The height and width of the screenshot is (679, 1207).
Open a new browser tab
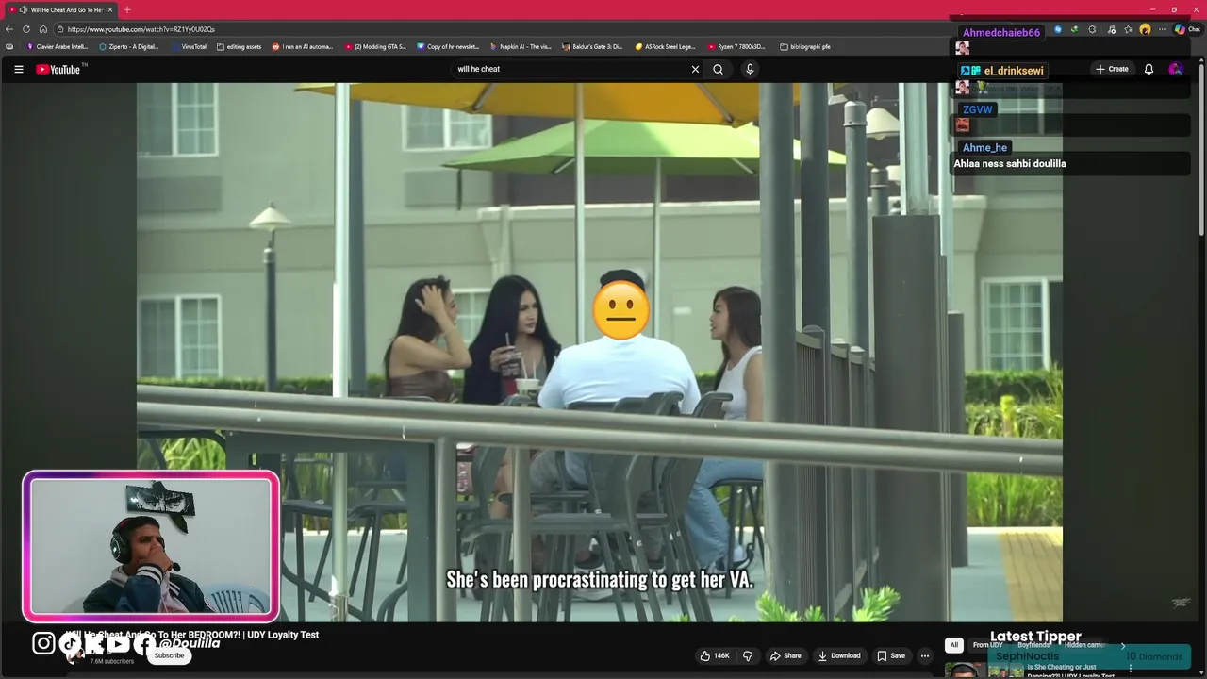(127, 9)
